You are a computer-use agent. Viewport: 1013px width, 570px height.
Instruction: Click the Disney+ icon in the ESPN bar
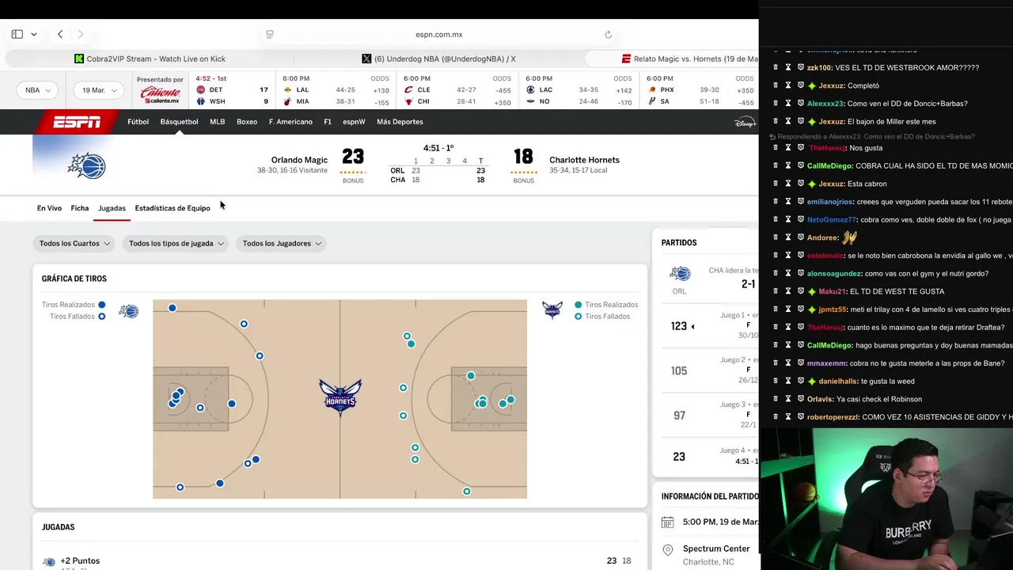pyautogui.click(x=745, y=122)
